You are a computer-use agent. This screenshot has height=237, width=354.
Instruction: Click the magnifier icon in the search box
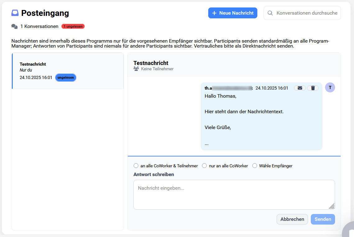pos(270,13)
